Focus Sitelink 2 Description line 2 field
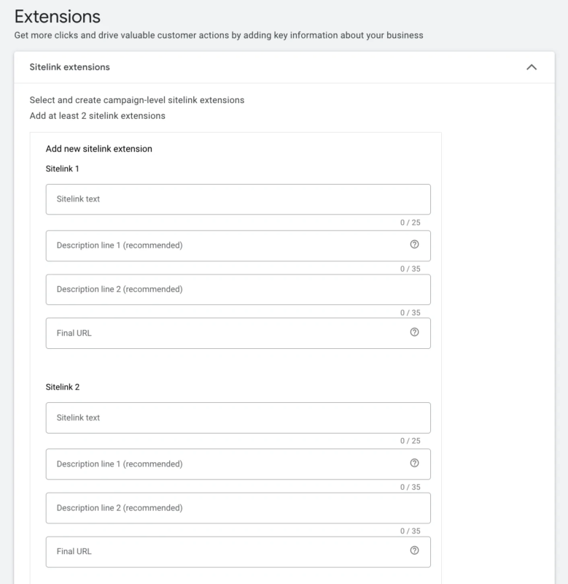This screenshot has width=568, height=584. coord(238,508)
